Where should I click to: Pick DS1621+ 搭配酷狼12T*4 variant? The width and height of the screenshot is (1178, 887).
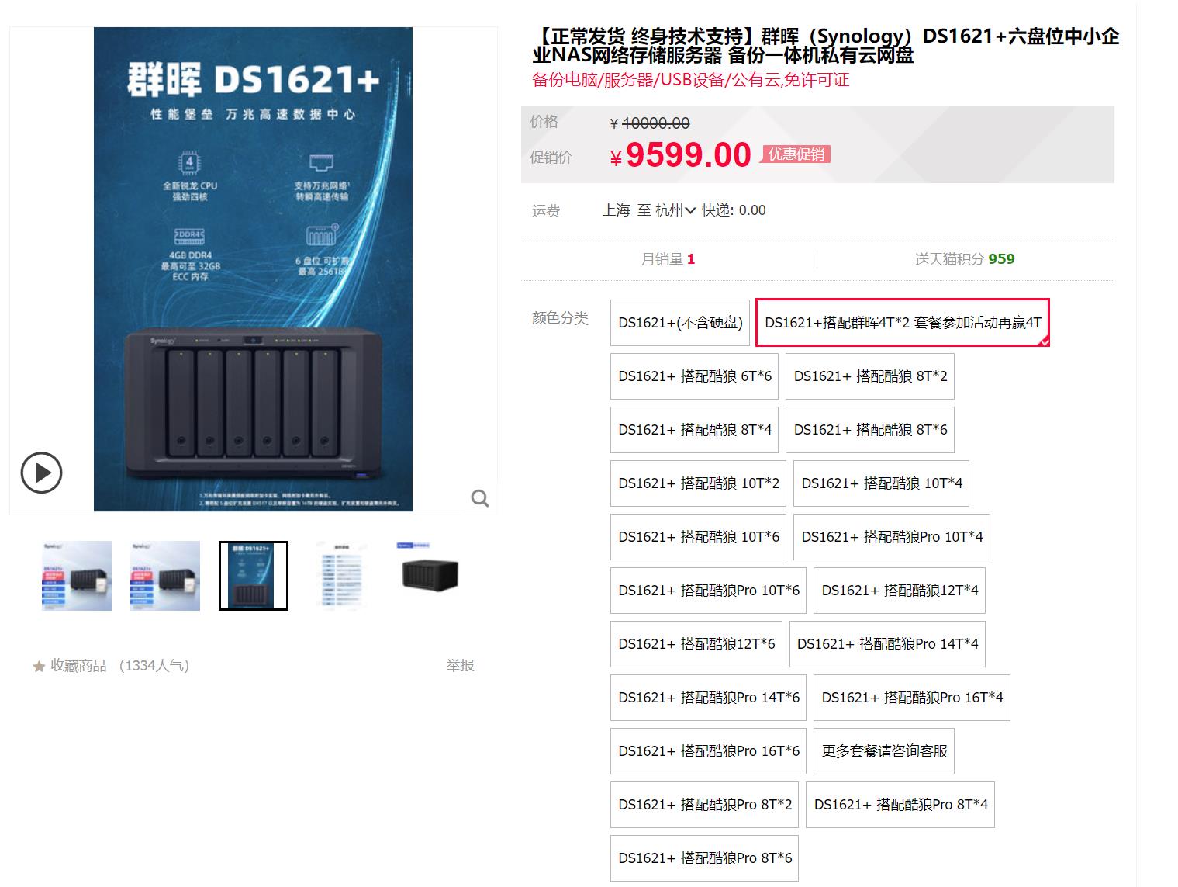(900, 591)
